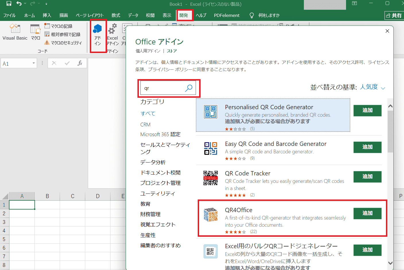Image resolution: width=404 pixels, height=270 pixels.
Task: Open the Insert ribbon tab
Action: coord(47,15)
